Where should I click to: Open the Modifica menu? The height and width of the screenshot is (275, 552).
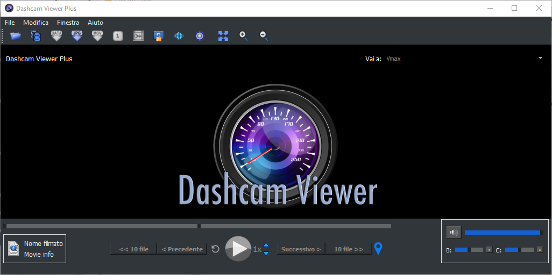click(x=36, y=23)
